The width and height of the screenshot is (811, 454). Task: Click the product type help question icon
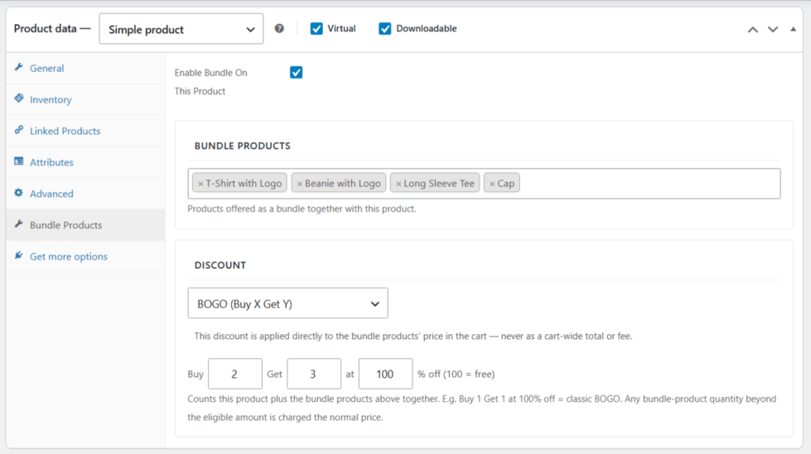(279, 28)
